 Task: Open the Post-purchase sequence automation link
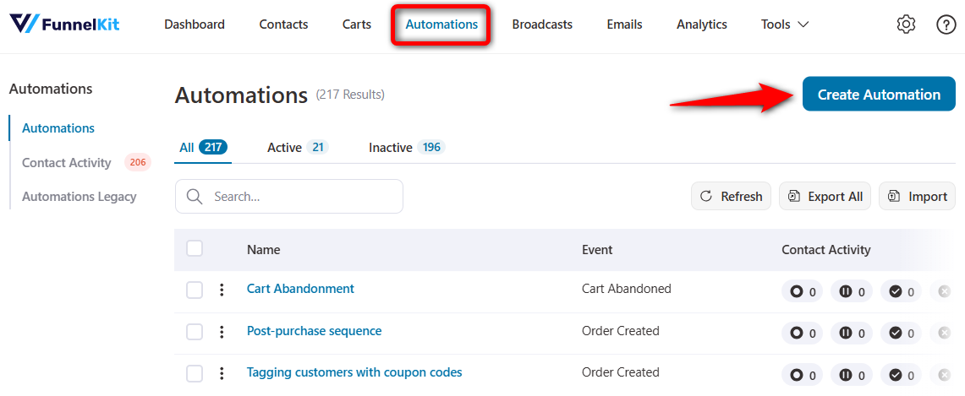(314, 331)
